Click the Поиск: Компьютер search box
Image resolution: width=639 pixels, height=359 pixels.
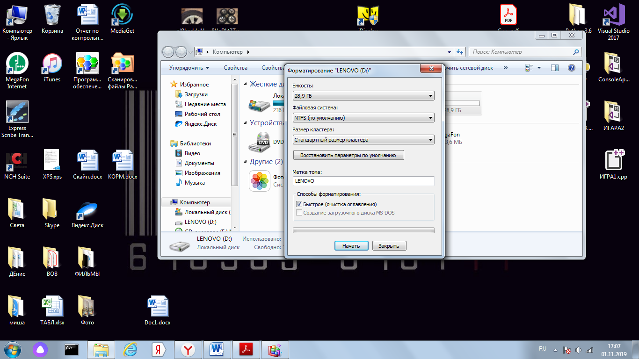(526, 52)
